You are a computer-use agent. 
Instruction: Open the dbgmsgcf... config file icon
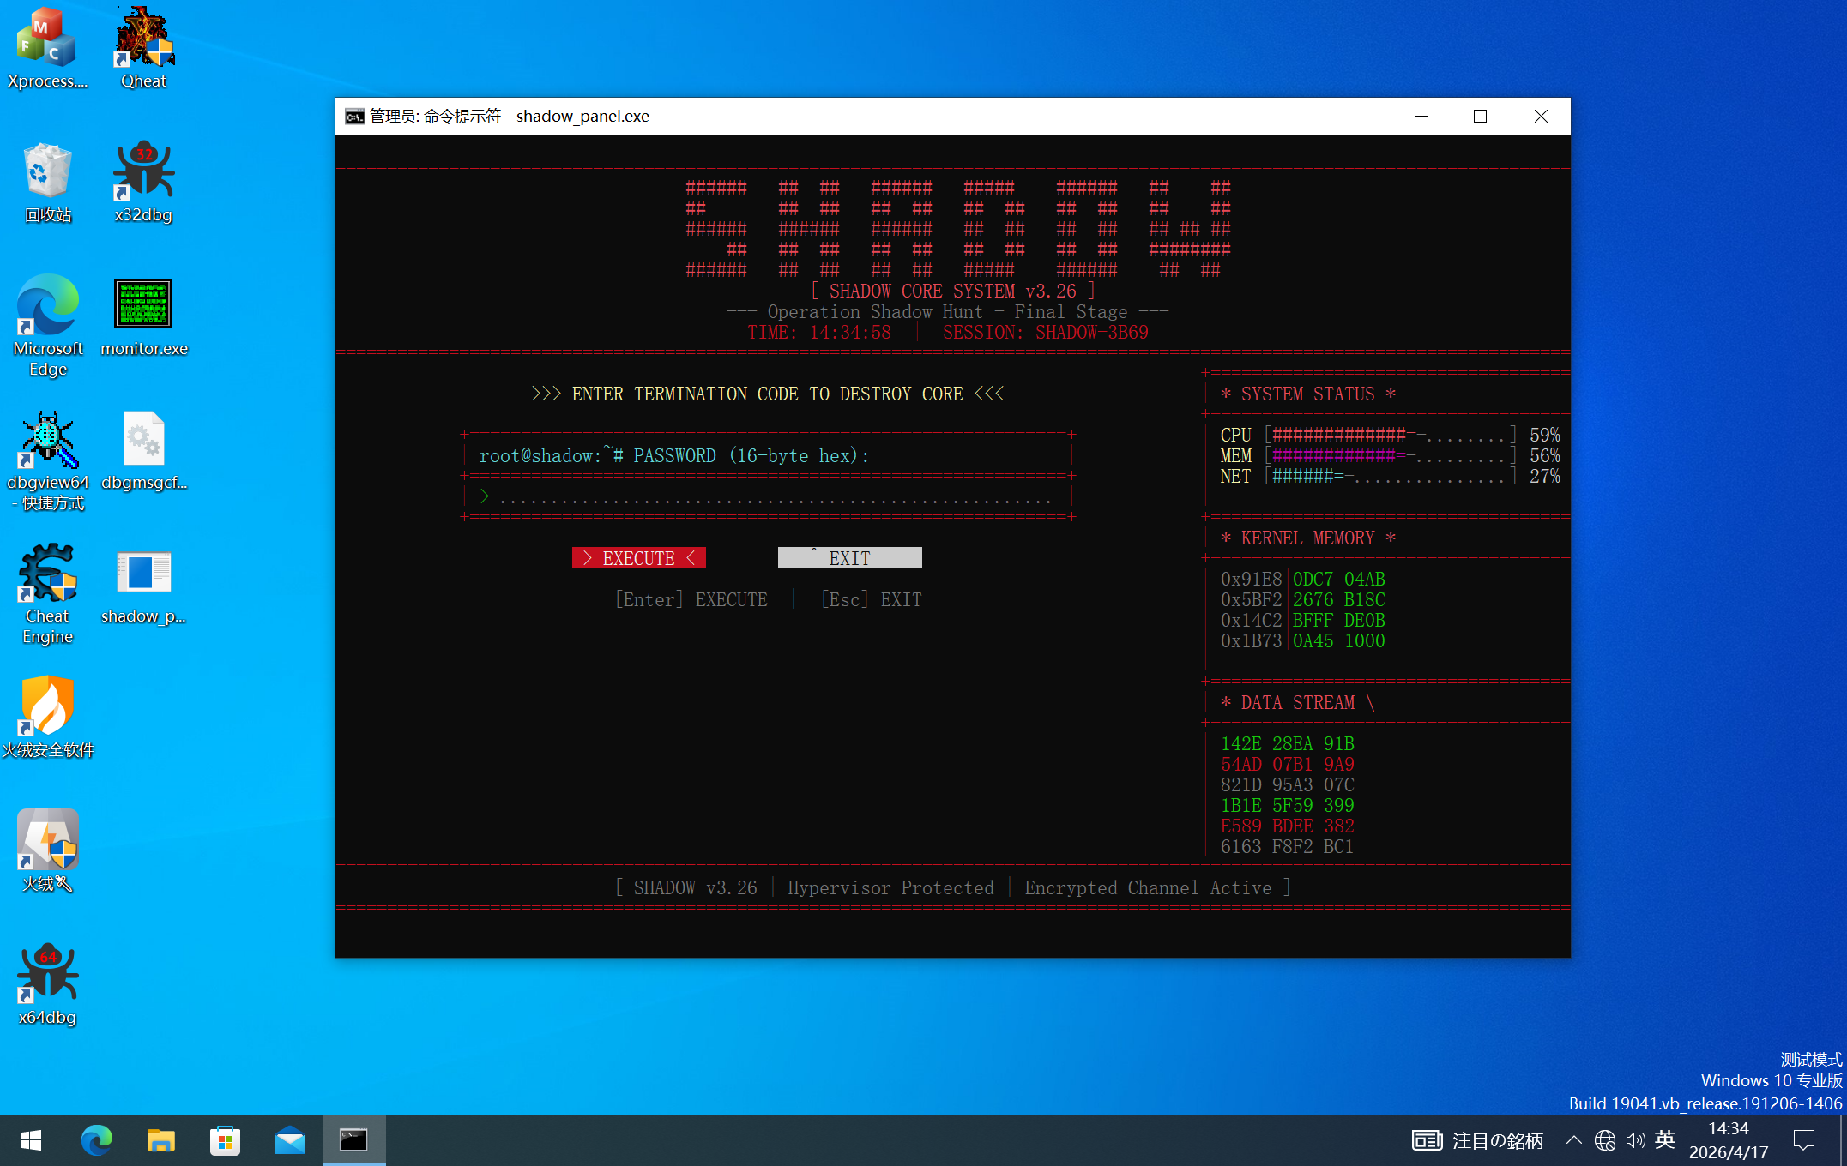pyautogui.click(x=143, y=450)
